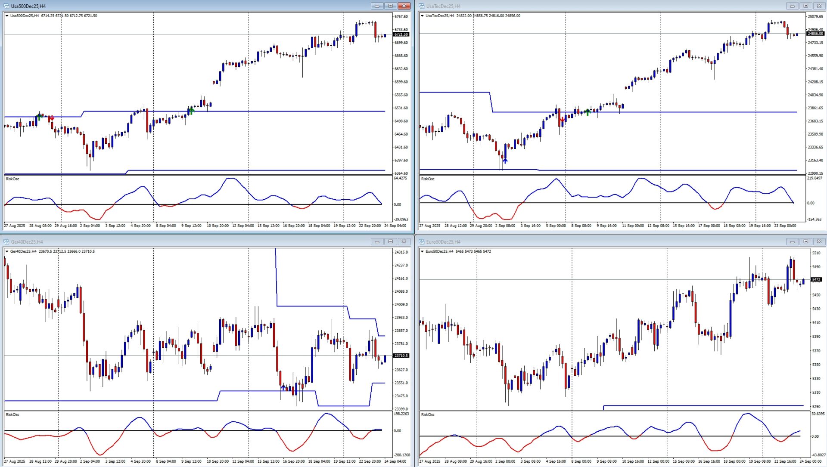The height and width of the screenshot is (467, 827).
Task: Open the Euro50Dec25,H4 chart title dropdown triangle
Action: tap(422, 251)
